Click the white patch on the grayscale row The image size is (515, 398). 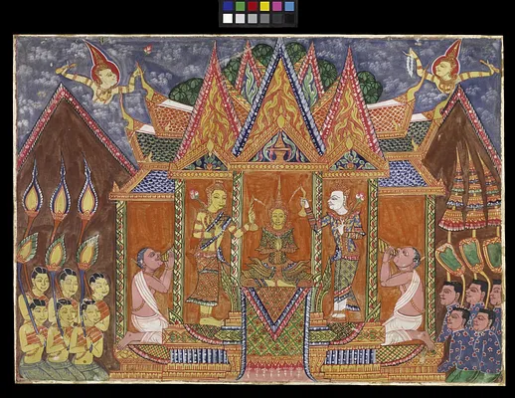point(228,19)
